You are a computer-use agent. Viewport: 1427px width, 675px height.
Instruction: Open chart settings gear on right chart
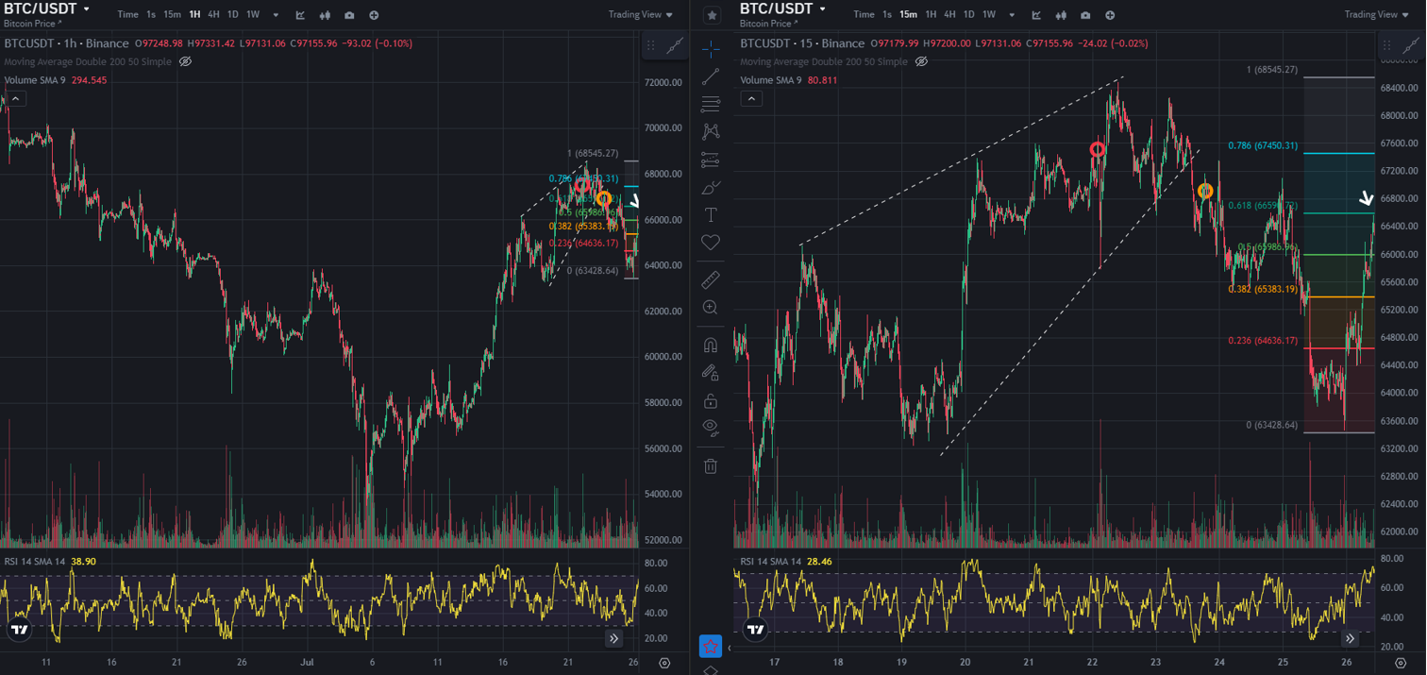(1401, 664)
